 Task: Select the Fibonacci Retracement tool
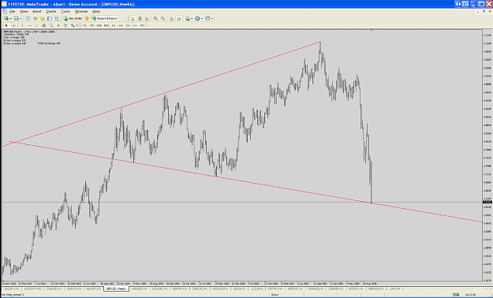click(51, 25)
